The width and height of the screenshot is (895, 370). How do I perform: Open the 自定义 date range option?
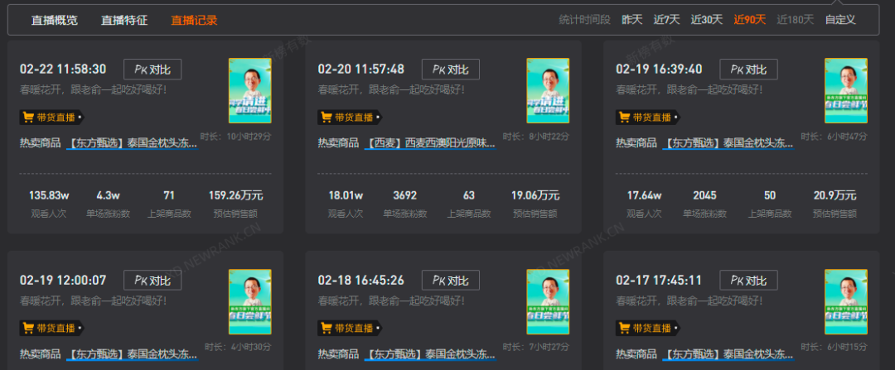(x=840, y=20)
